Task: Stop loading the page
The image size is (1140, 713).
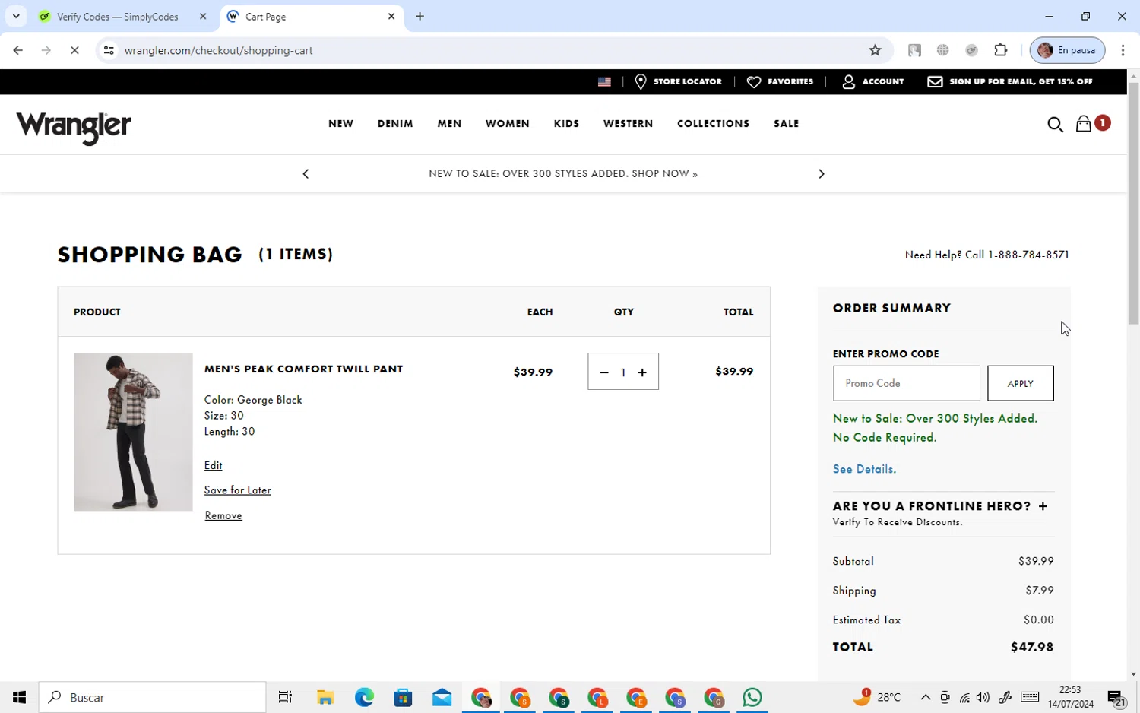Action: click(74, 50)
